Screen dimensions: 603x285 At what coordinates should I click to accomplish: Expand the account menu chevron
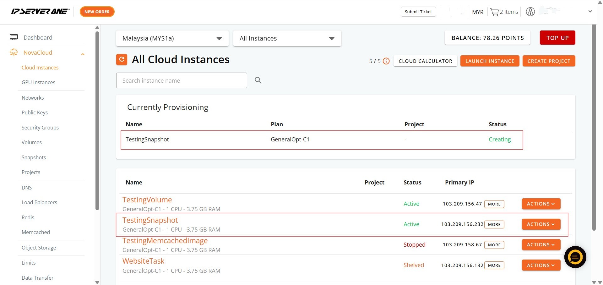(590, 12)
